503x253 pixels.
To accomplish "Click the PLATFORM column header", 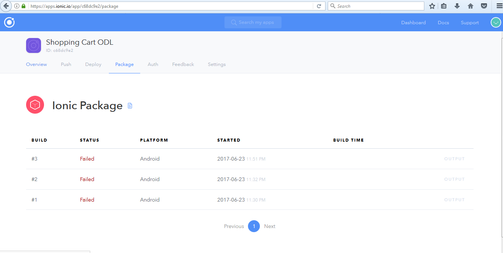I will coord(154,140).
